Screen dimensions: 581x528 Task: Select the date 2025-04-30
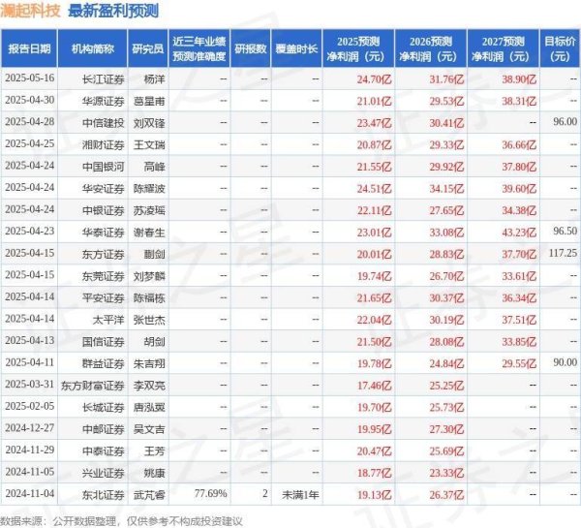(x=30, y=100)
